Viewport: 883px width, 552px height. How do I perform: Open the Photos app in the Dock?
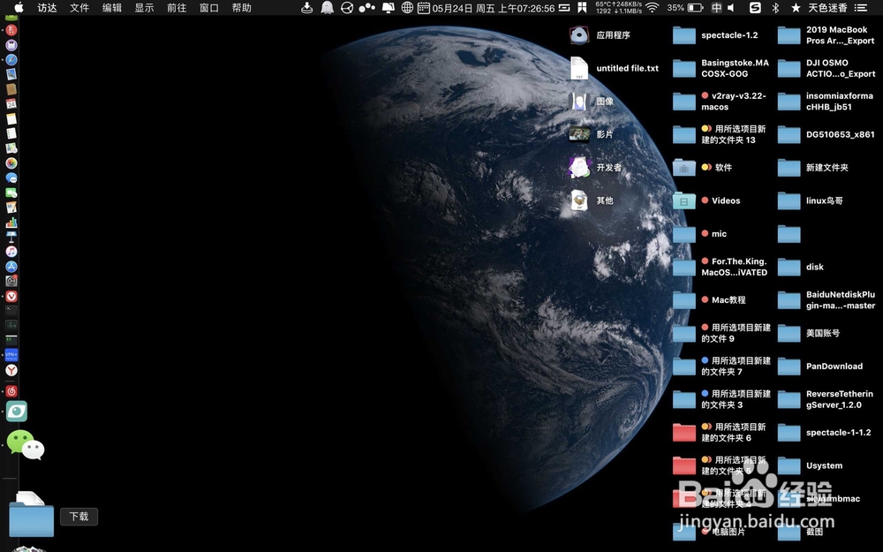coord(11,163)
